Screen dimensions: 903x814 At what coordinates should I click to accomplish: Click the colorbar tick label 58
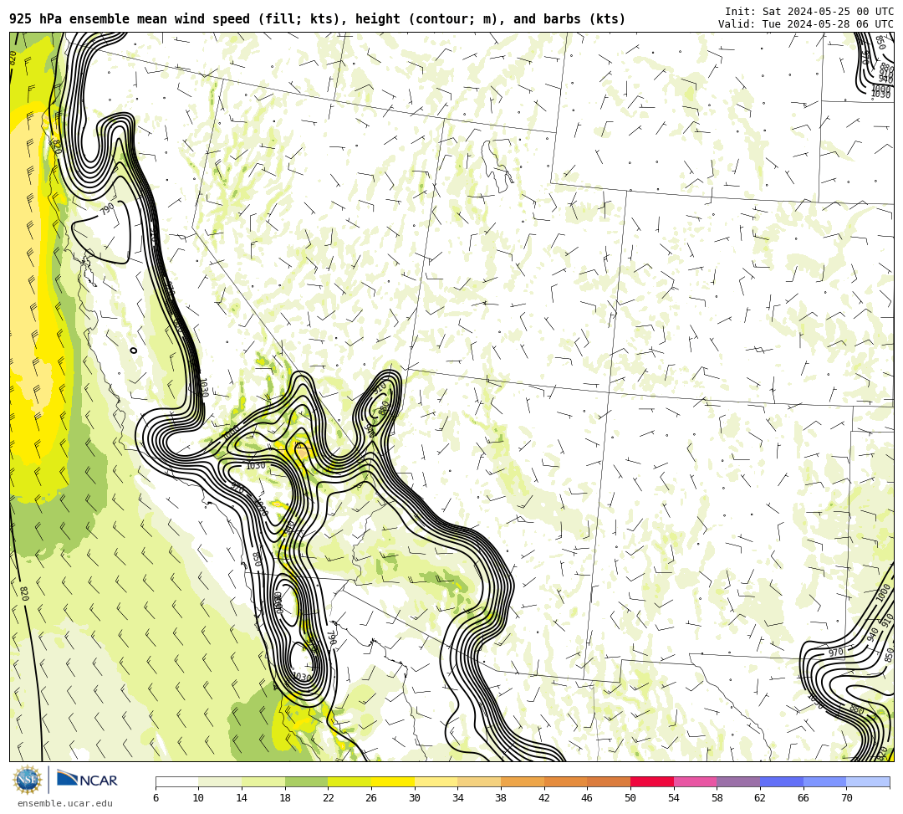(717, 798)
